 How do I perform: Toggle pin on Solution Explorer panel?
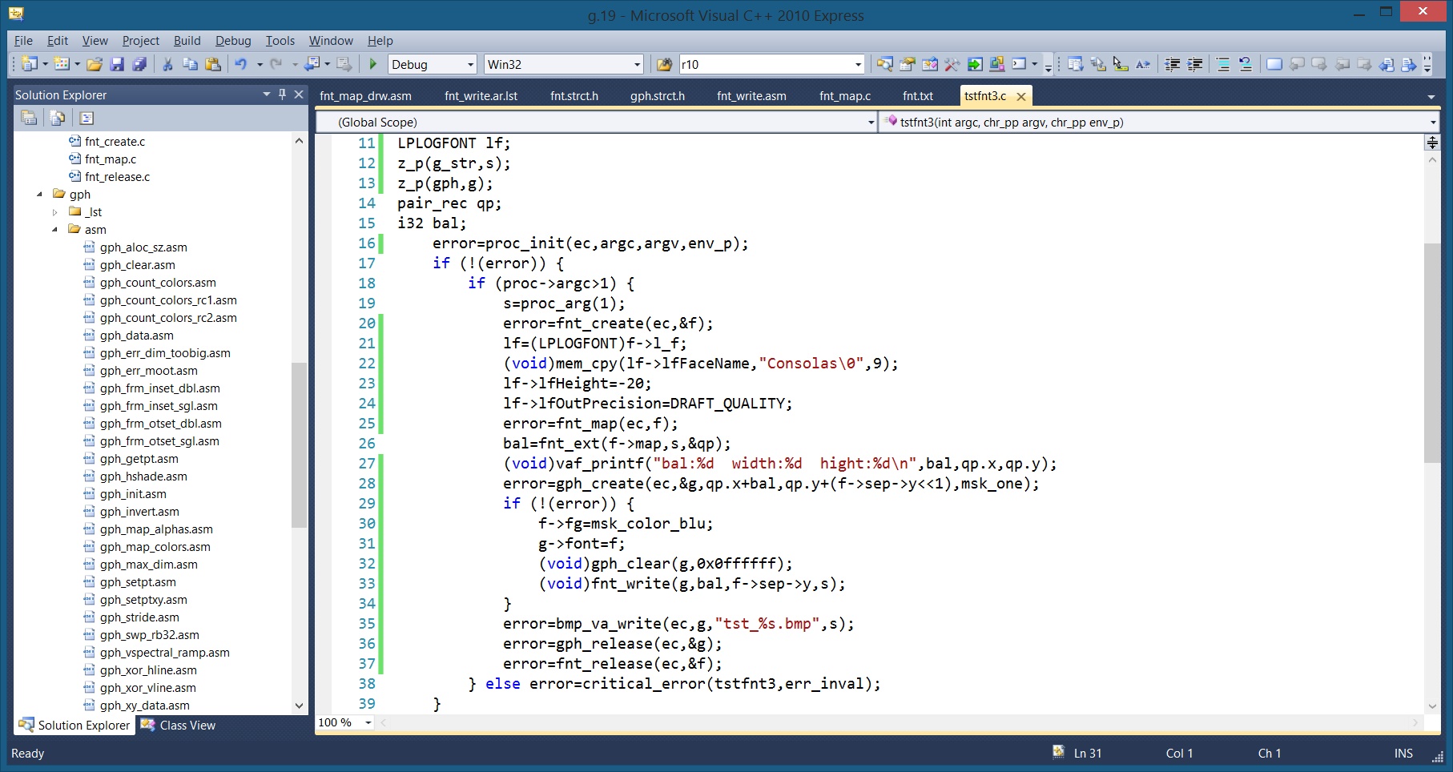pos(282,94)
